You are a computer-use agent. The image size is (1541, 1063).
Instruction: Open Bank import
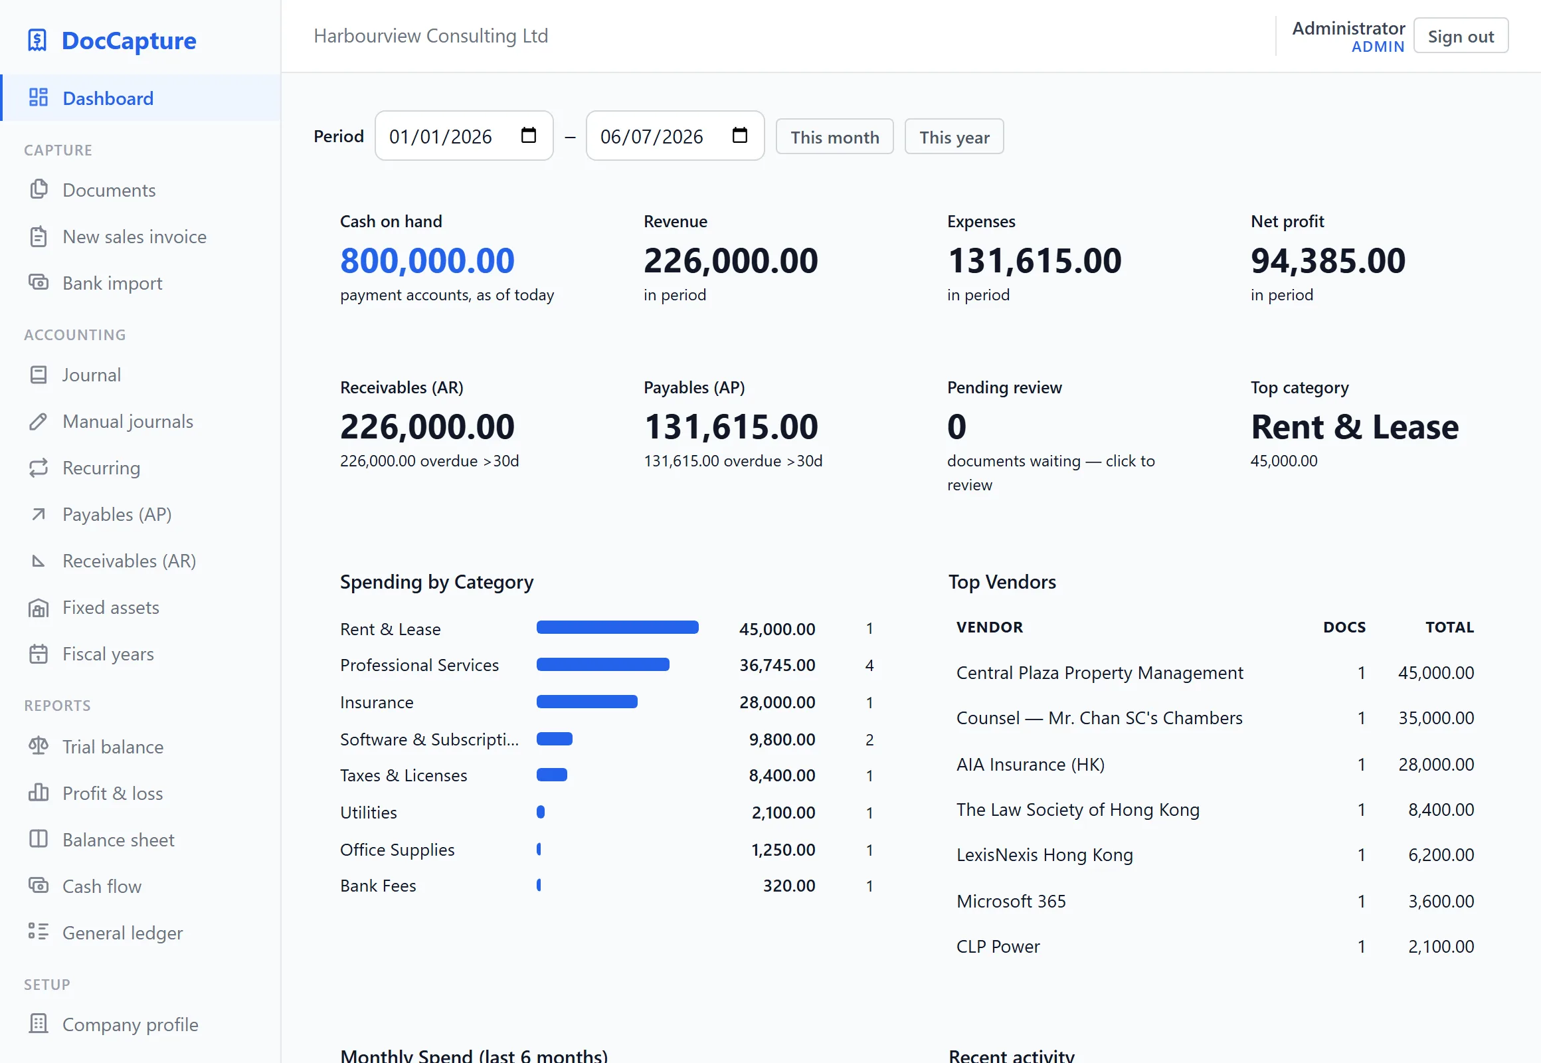tap(141, 283)
